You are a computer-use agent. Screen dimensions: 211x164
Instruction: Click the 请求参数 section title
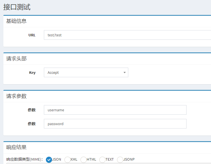[16, 96]
